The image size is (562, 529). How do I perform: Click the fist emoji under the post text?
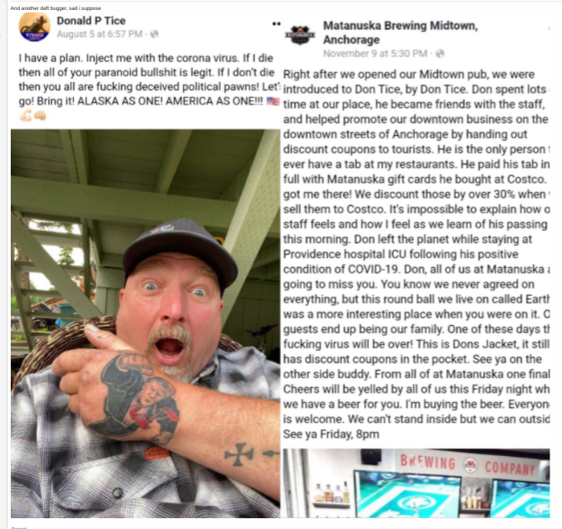coord(40,115)
